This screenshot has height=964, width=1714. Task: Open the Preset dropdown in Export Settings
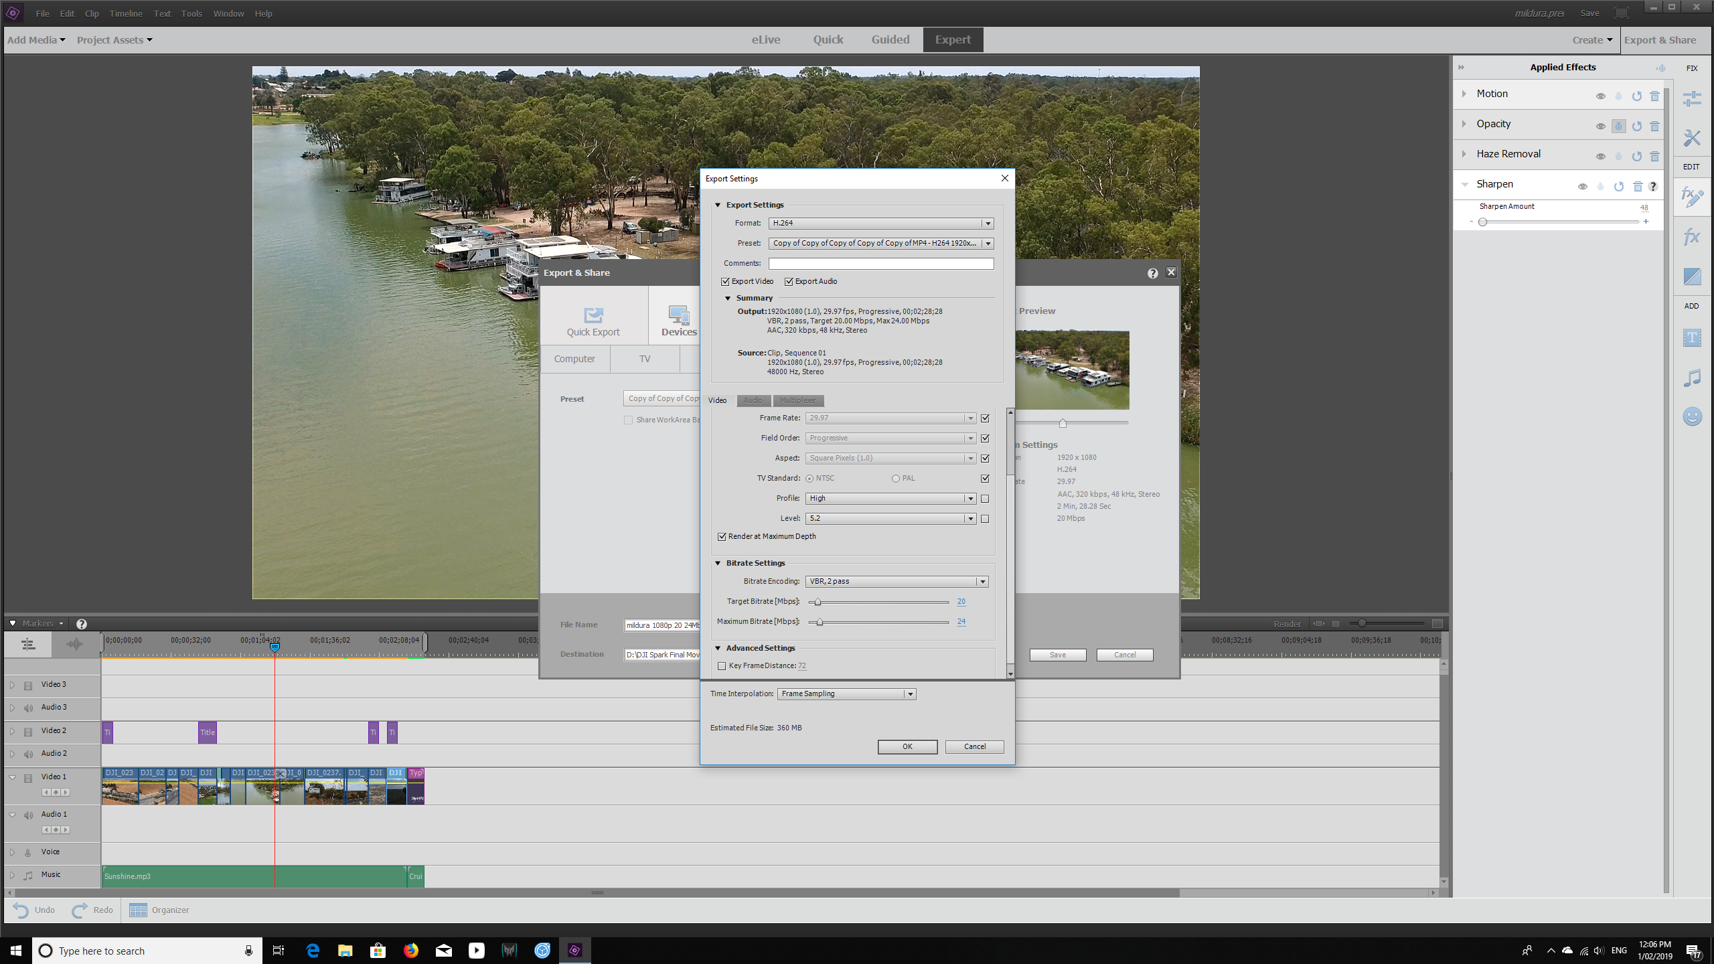(x=880, y=244)
